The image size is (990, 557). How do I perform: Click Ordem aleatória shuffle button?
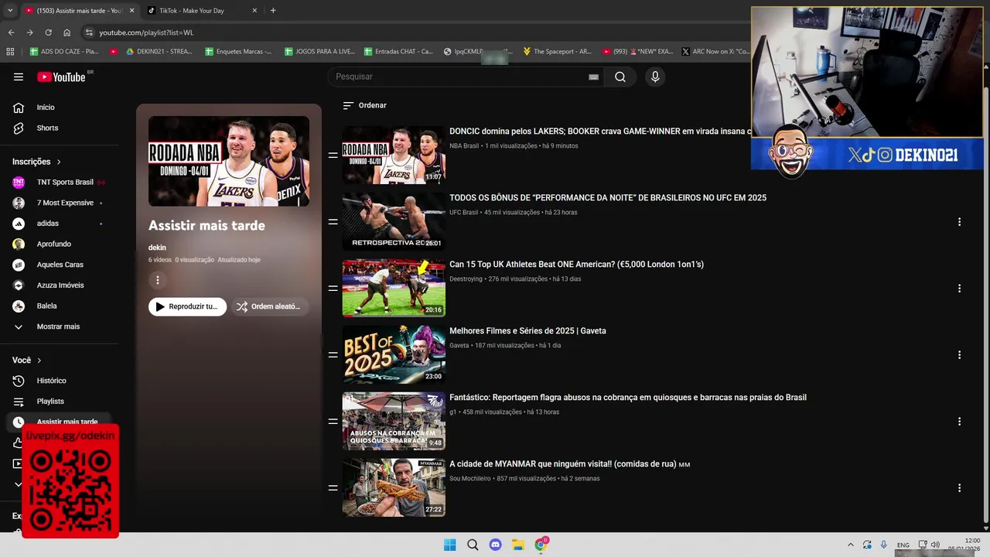269,306
